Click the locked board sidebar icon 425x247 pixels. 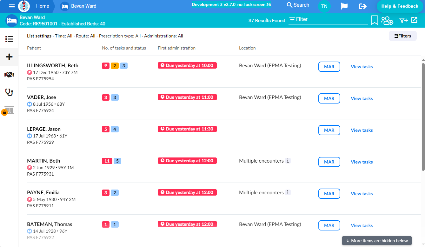(8, 110)
